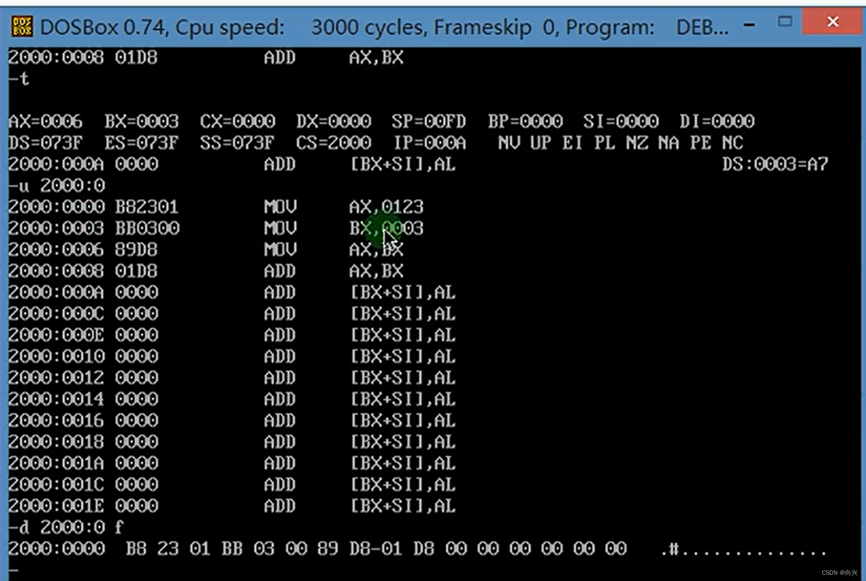
Task: Click the AX=0006 register value
Action: [45, 122]
